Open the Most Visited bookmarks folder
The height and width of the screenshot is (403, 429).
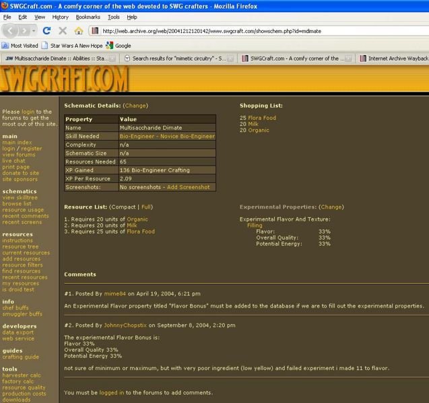pos(20,46)
